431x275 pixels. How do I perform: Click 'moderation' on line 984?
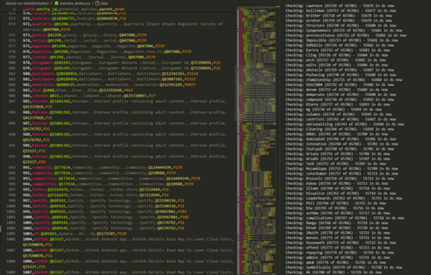click(x=43, y=85)
